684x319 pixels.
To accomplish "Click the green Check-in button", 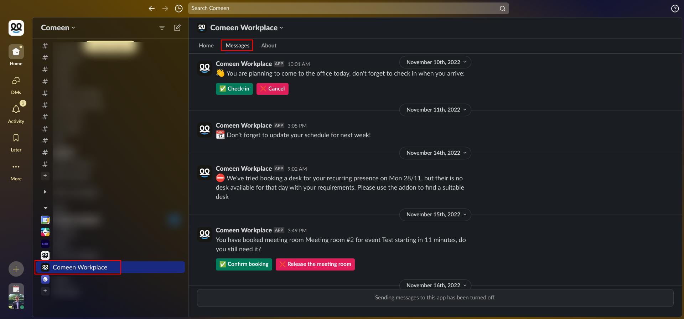I will (x=234, y=89).
